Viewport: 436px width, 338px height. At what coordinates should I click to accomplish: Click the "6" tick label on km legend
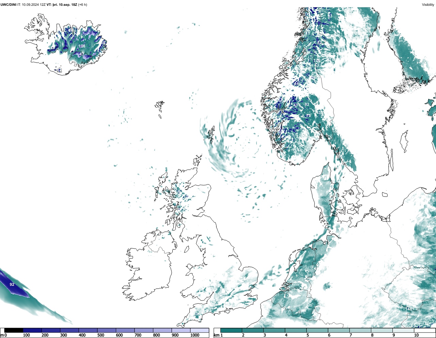pos(329,335)
